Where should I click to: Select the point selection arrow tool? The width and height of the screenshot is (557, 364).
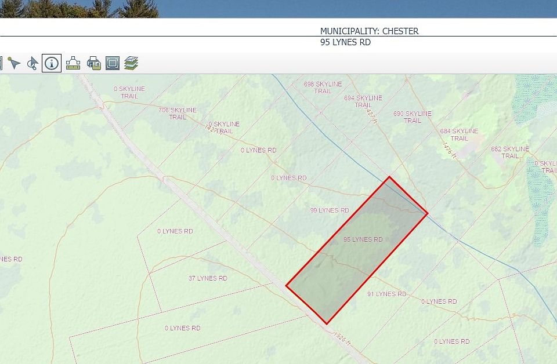tap(14, 63)
